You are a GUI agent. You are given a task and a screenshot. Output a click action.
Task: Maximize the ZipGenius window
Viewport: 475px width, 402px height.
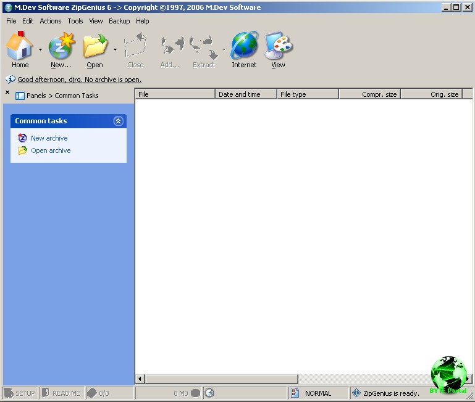click(456, 7)
